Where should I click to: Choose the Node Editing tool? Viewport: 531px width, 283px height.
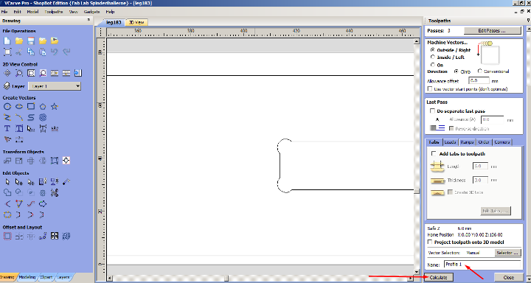pos(19,182)
